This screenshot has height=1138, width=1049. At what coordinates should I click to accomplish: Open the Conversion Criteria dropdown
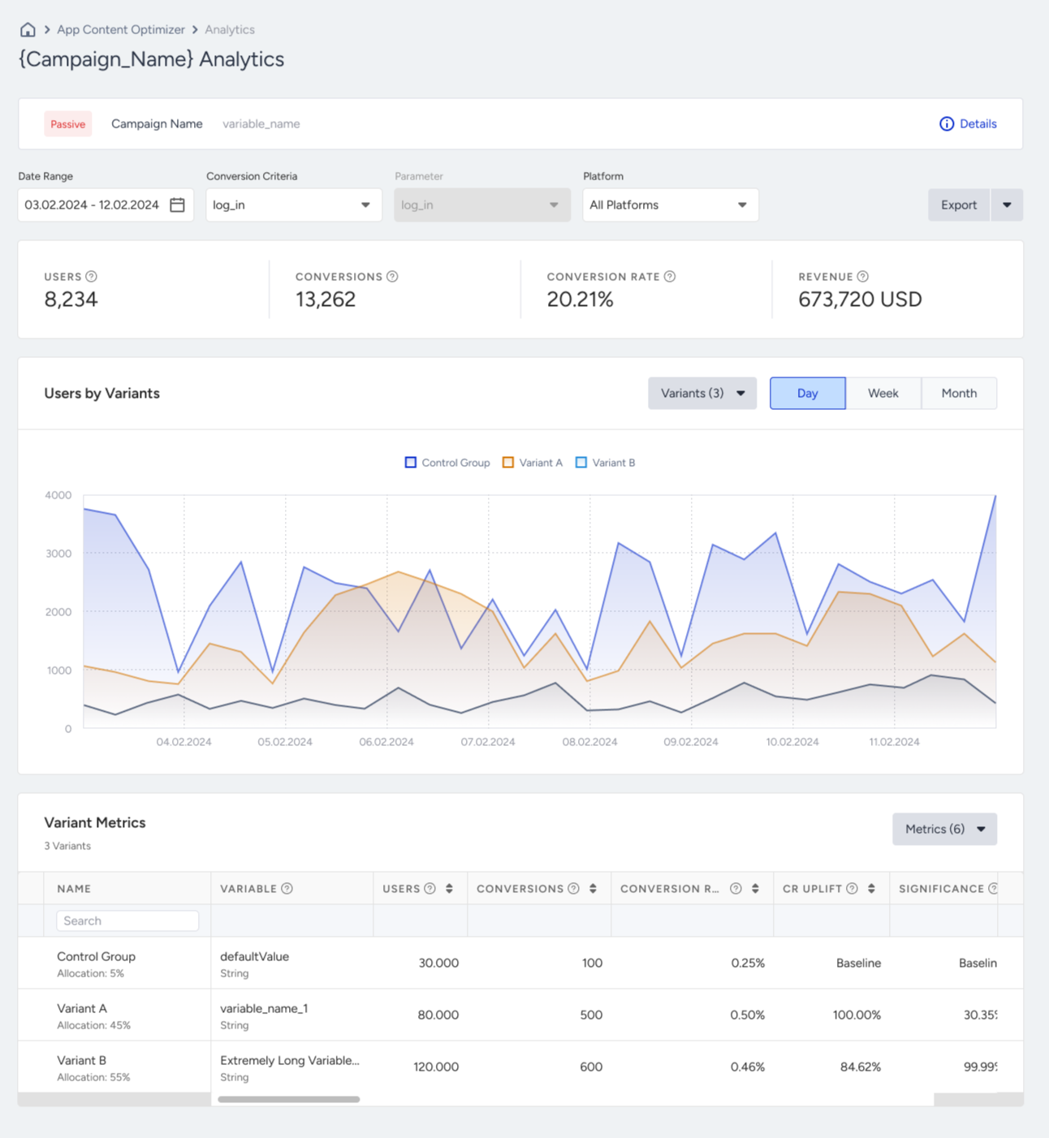pyautogui.click(x=294, y=205)
